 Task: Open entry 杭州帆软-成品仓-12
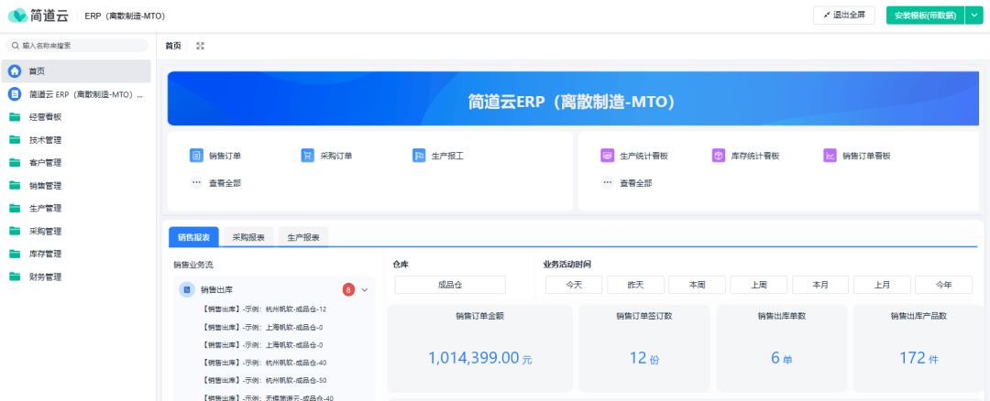[265, 309]
